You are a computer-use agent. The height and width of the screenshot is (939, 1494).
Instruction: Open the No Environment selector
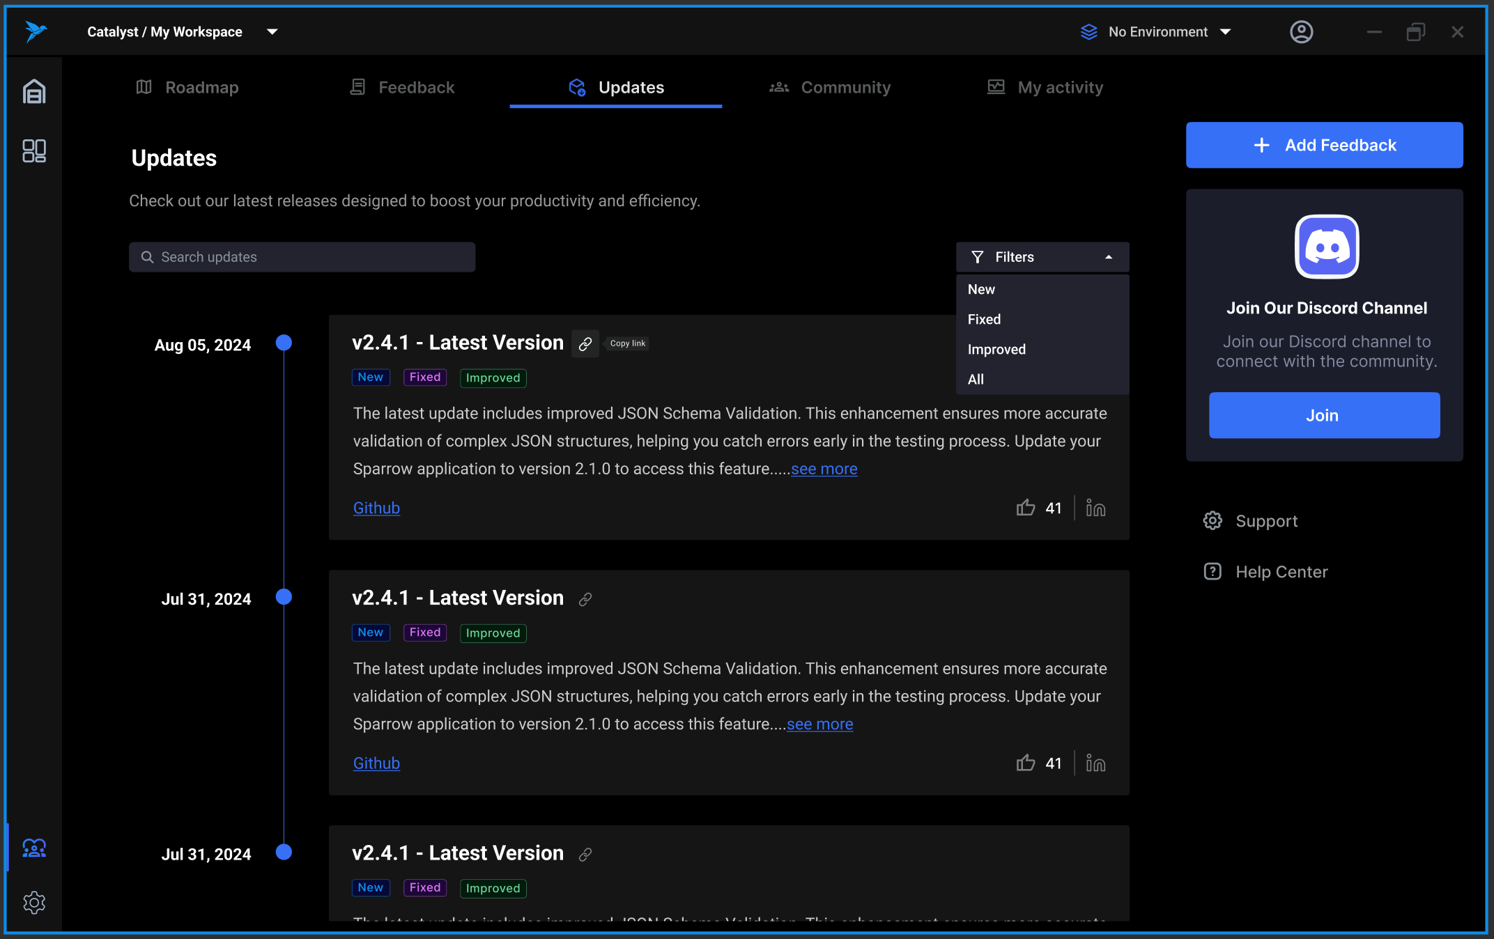coord(1157,32)
